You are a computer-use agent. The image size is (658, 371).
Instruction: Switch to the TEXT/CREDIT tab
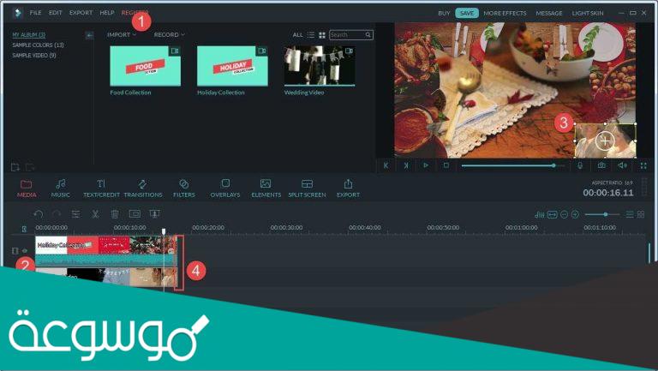tap(101, 188)
